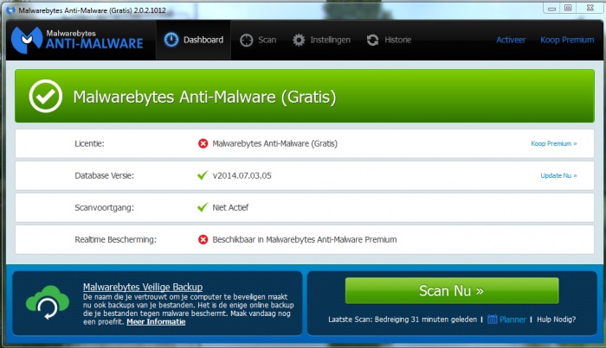The width and height of the screenshot is (606, 348).
Task: Click the Dashboard gauge icon
Action: 171,40
